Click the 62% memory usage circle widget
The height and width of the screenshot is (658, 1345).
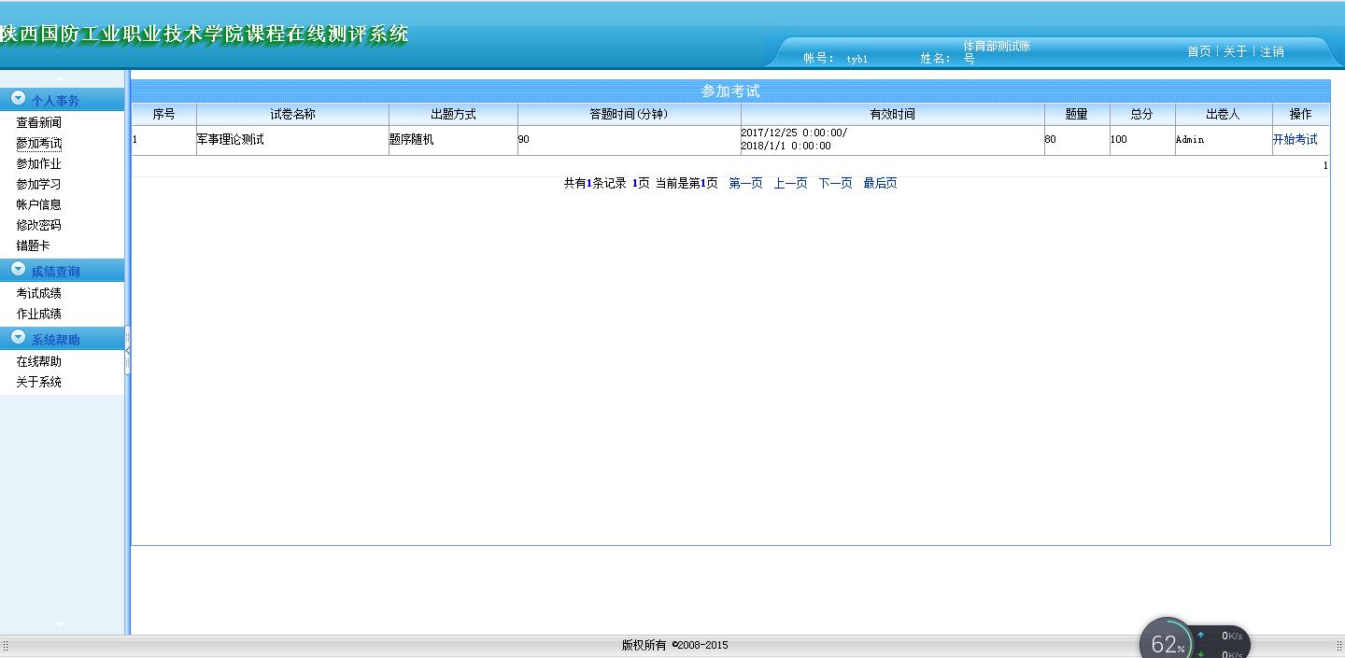[1167, 642]
